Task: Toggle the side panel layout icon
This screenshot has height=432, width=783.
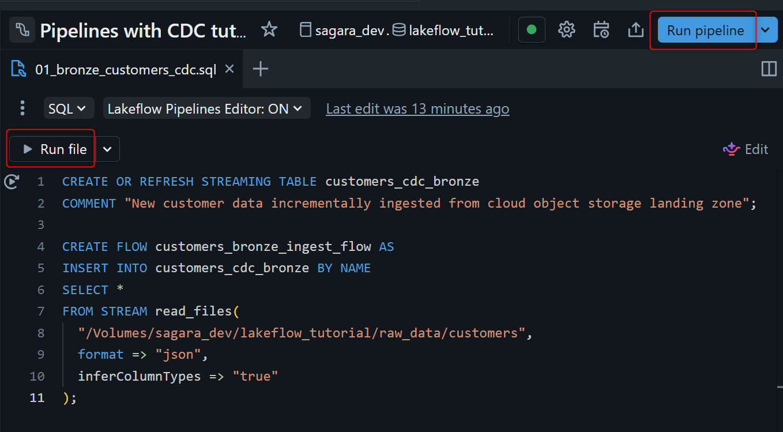Action: tap(769, 69)
